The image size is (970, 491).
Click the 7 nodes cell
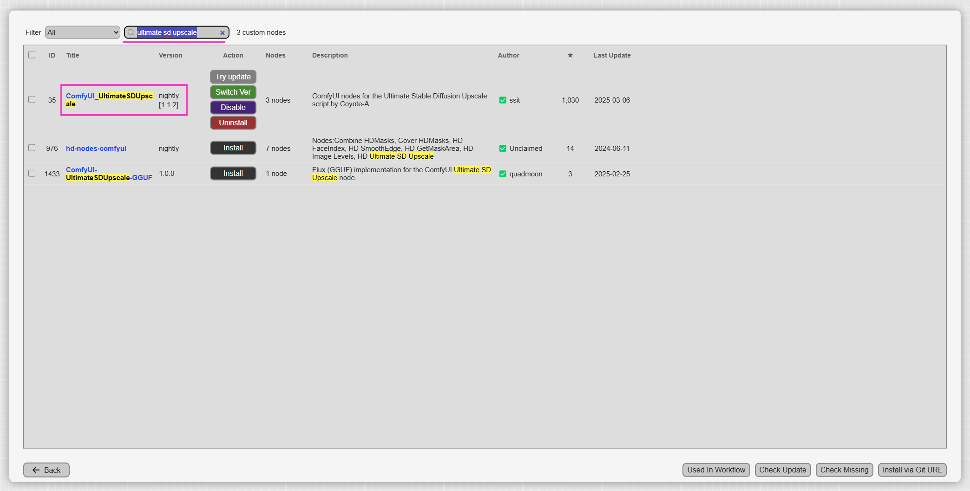[x=278, y=149]
